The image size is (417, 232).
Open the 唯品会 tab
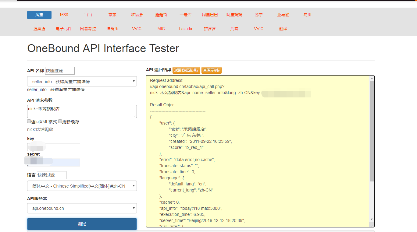click(137, 15)
